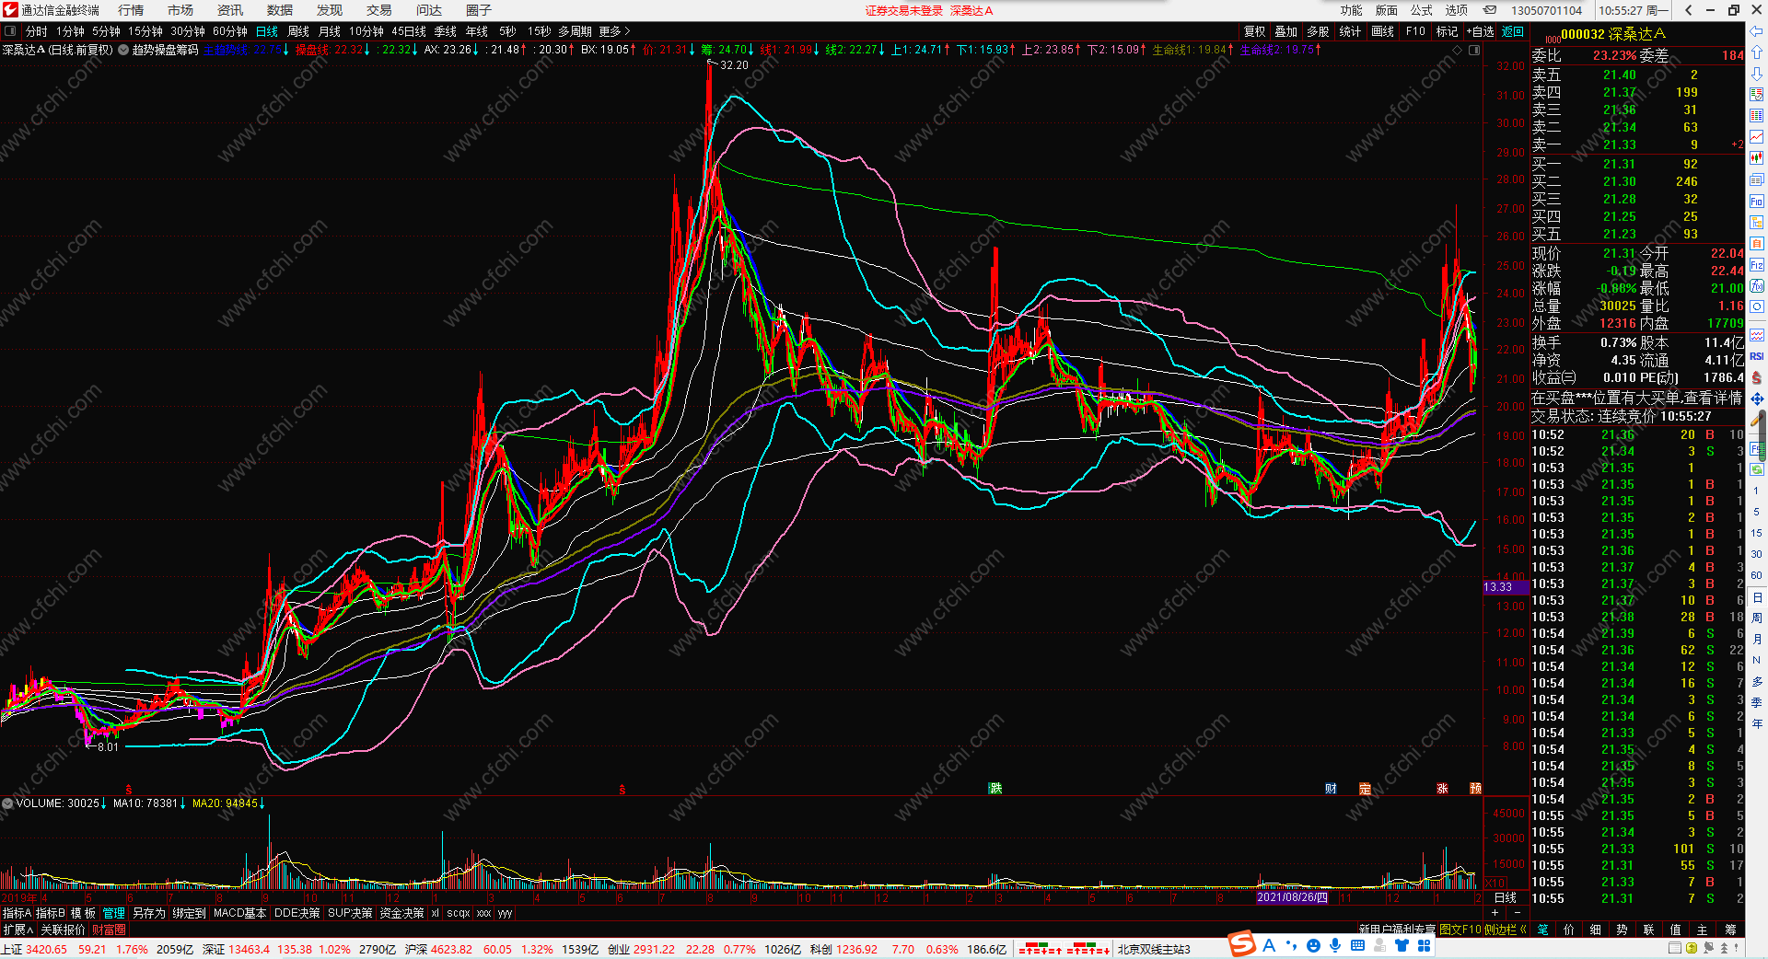Open the 市场 menu

coord(180,10)
